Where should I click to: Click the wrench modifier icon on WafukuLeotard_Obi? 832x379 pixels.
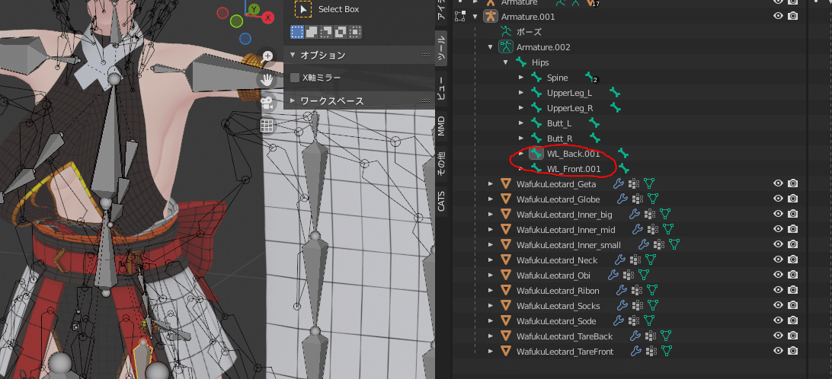(x=613, y=275)
